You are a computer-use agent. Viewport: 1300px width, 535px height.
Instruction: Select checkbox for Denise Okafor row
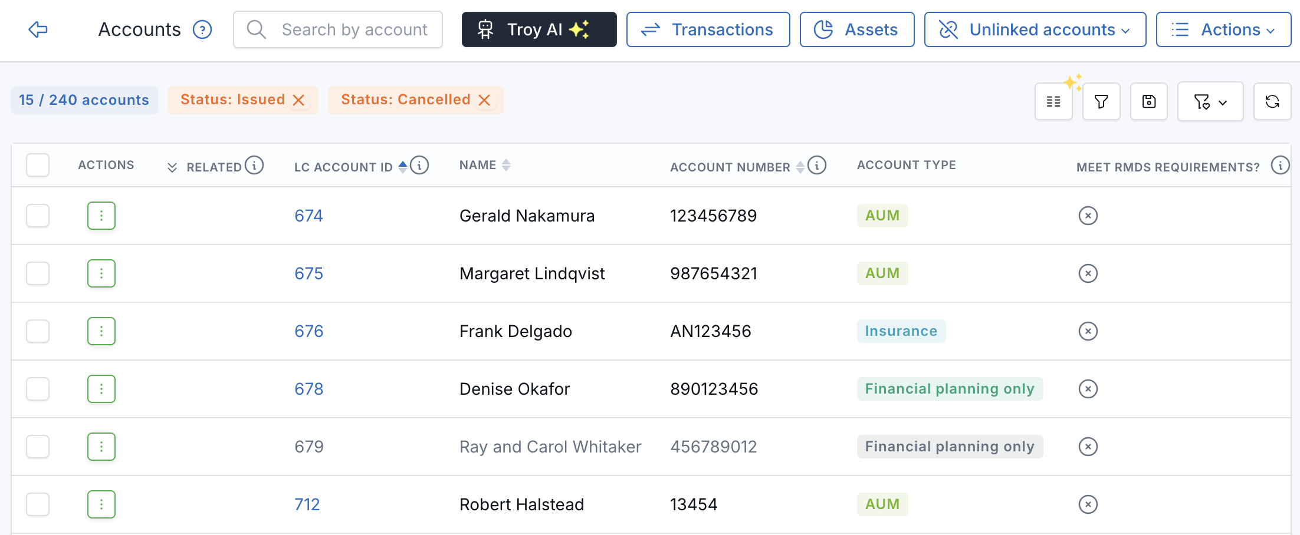(x=38, y=389)
